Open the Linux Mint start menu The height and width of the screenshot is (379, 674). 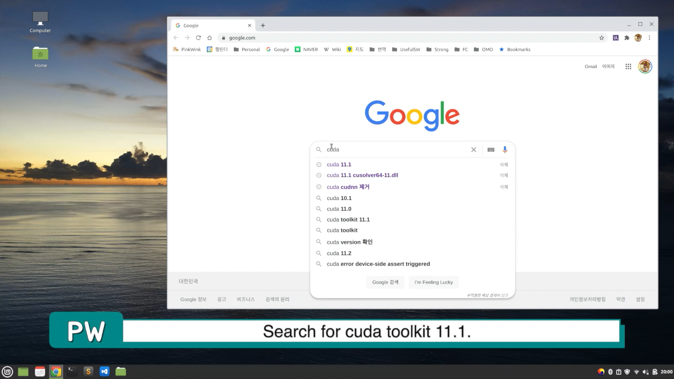pos(7,372)
